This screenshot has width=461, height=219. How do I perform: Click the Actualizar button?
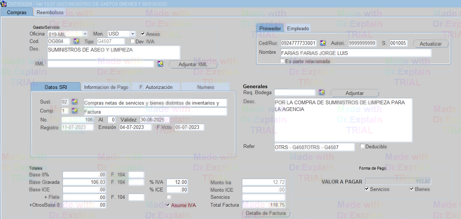(430, 44)
